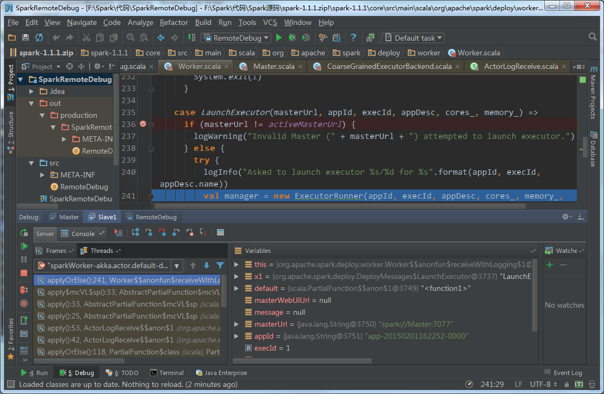The height and width of the screenshot is (394, 604).
Task: Open Event Log button
Action: click(x=563, y=372)
